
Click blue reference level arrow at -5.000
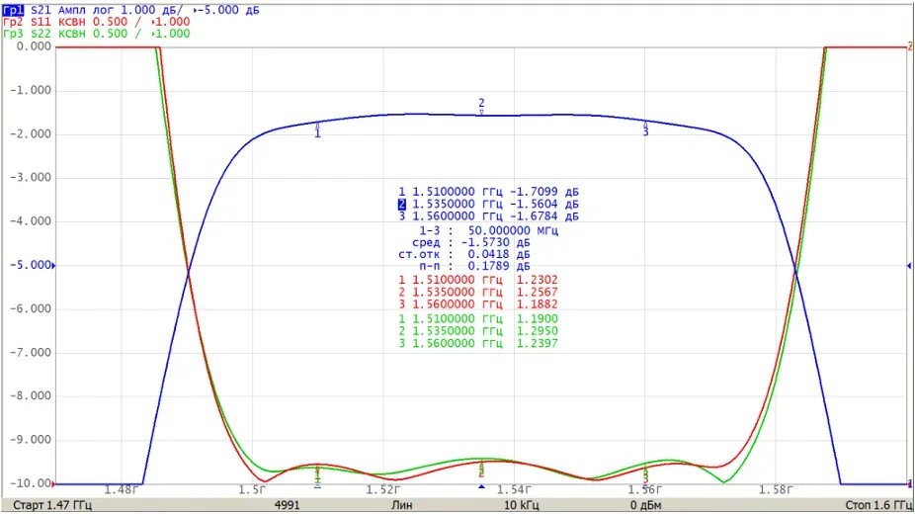pos(53,266)
